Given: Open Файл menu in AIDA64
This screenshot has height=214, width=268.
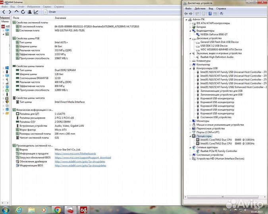Looking at the screenshot, I should [x=5, y=7].
